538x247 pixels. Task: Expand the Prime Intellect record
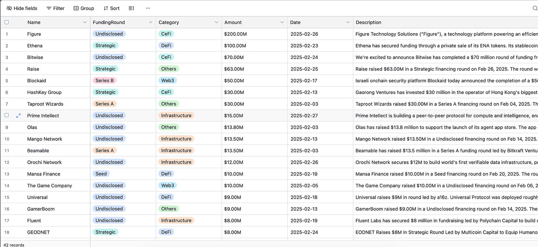pos(18,116)
